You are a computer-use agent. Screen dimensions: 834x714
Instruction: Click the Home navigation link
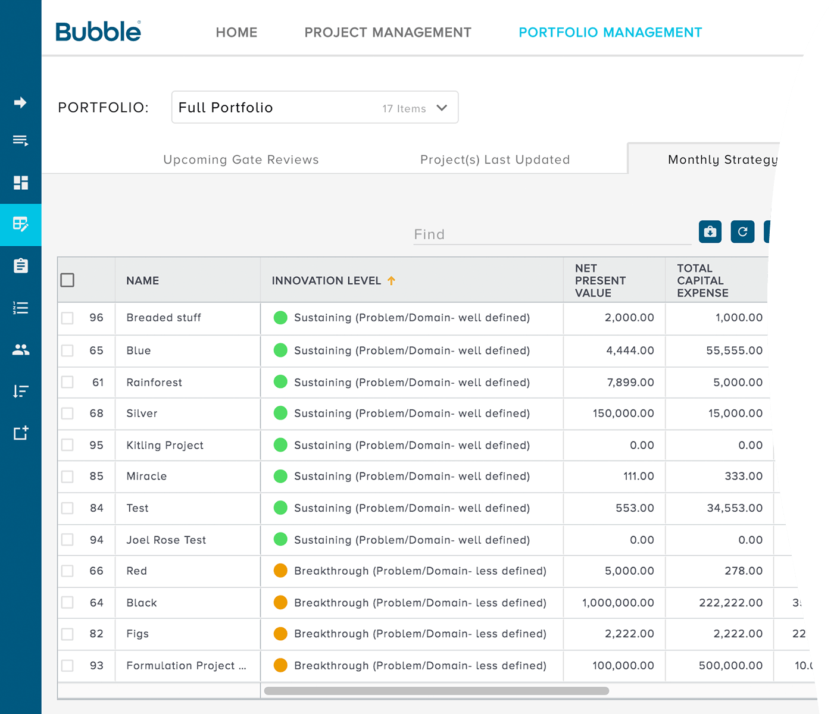coord(236,33)
